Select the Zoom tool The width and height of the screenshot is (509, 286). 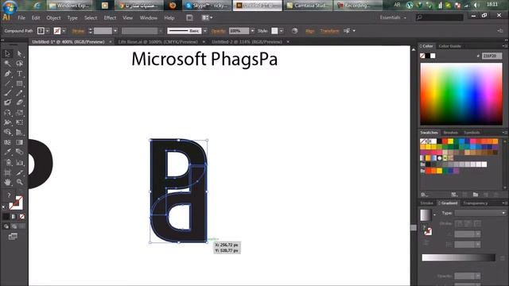(x=19, y=182)
